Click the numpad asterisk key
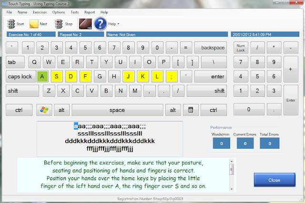The width and height of the screenshot is (305, 203). coord(274,48)
